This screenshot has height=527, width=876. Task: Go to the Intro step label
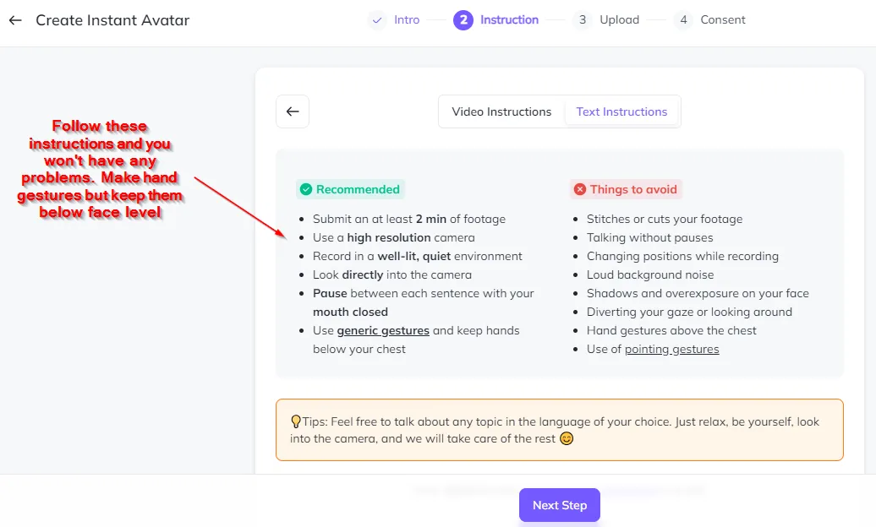coord(407,20)
